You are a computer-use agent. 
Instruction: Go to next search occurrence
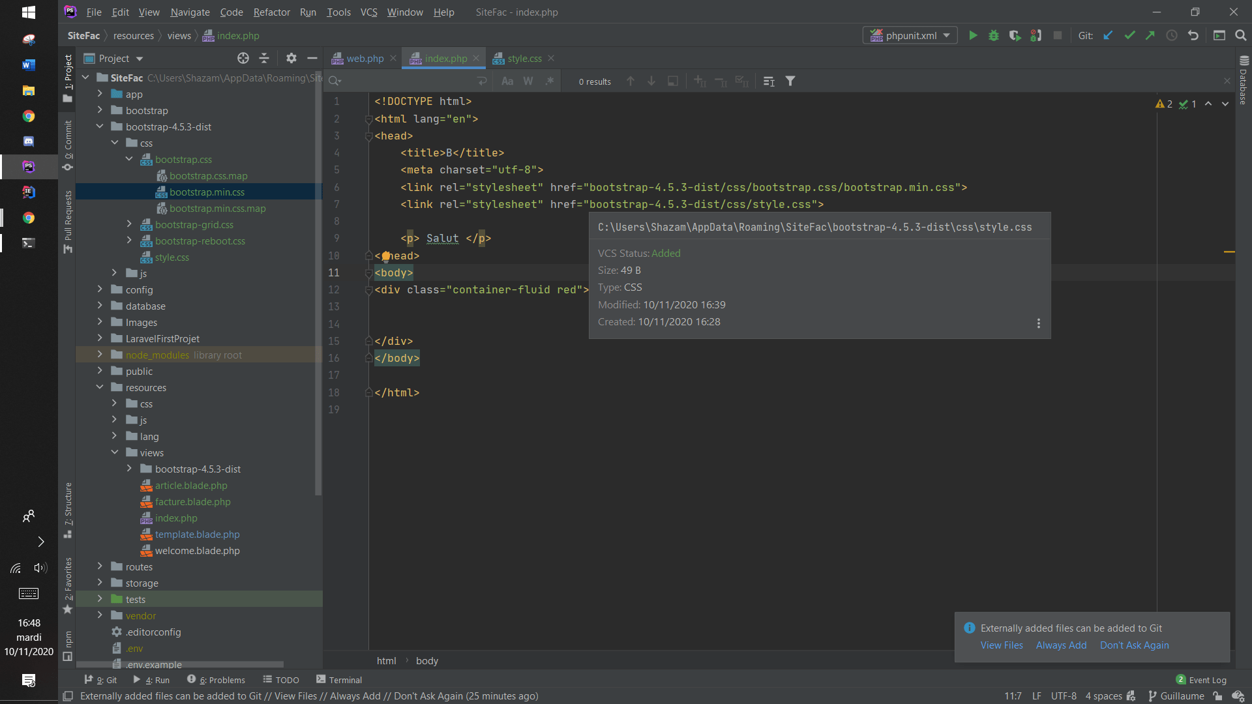click(x=651, y=81)
